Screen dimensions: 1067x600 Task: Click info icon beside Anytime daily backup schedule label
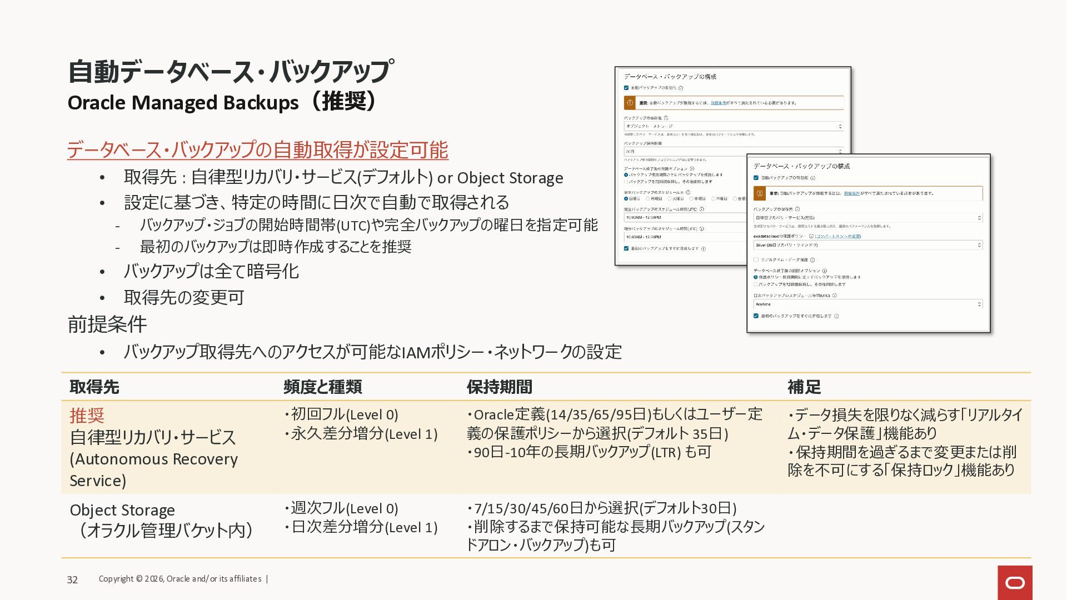tap(835, 296)
